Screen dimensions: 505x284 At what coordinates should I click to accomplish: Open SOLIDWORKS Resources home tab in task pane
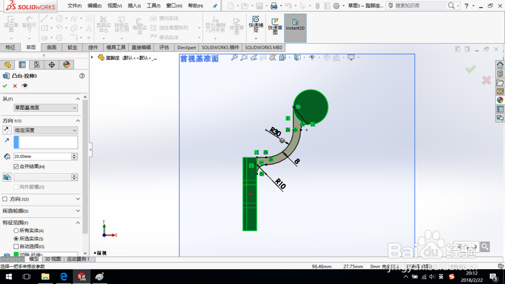[x=500, y=65]
